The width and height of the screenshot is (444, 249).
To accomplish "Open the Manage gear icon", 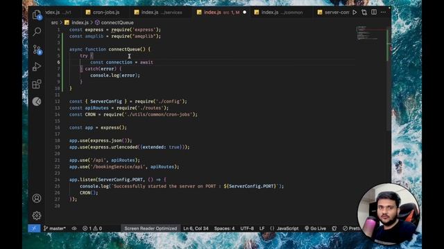I will (x=37, y=216).
